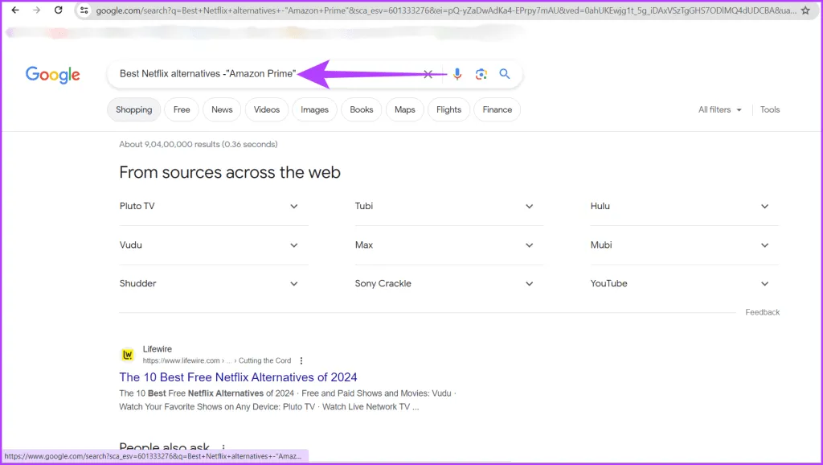
Task: Expand the Tubi entry
Action: (529, 207)
